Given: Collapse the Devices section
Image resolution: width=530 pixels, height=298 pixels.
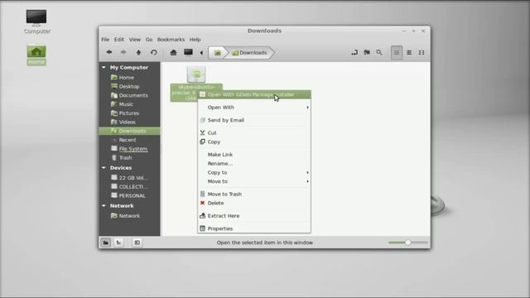Looking at the screenshot, I should point(104,168).
